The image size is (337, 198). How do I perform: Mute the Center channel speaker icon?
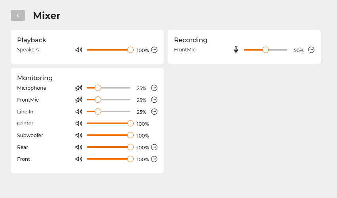79,124
